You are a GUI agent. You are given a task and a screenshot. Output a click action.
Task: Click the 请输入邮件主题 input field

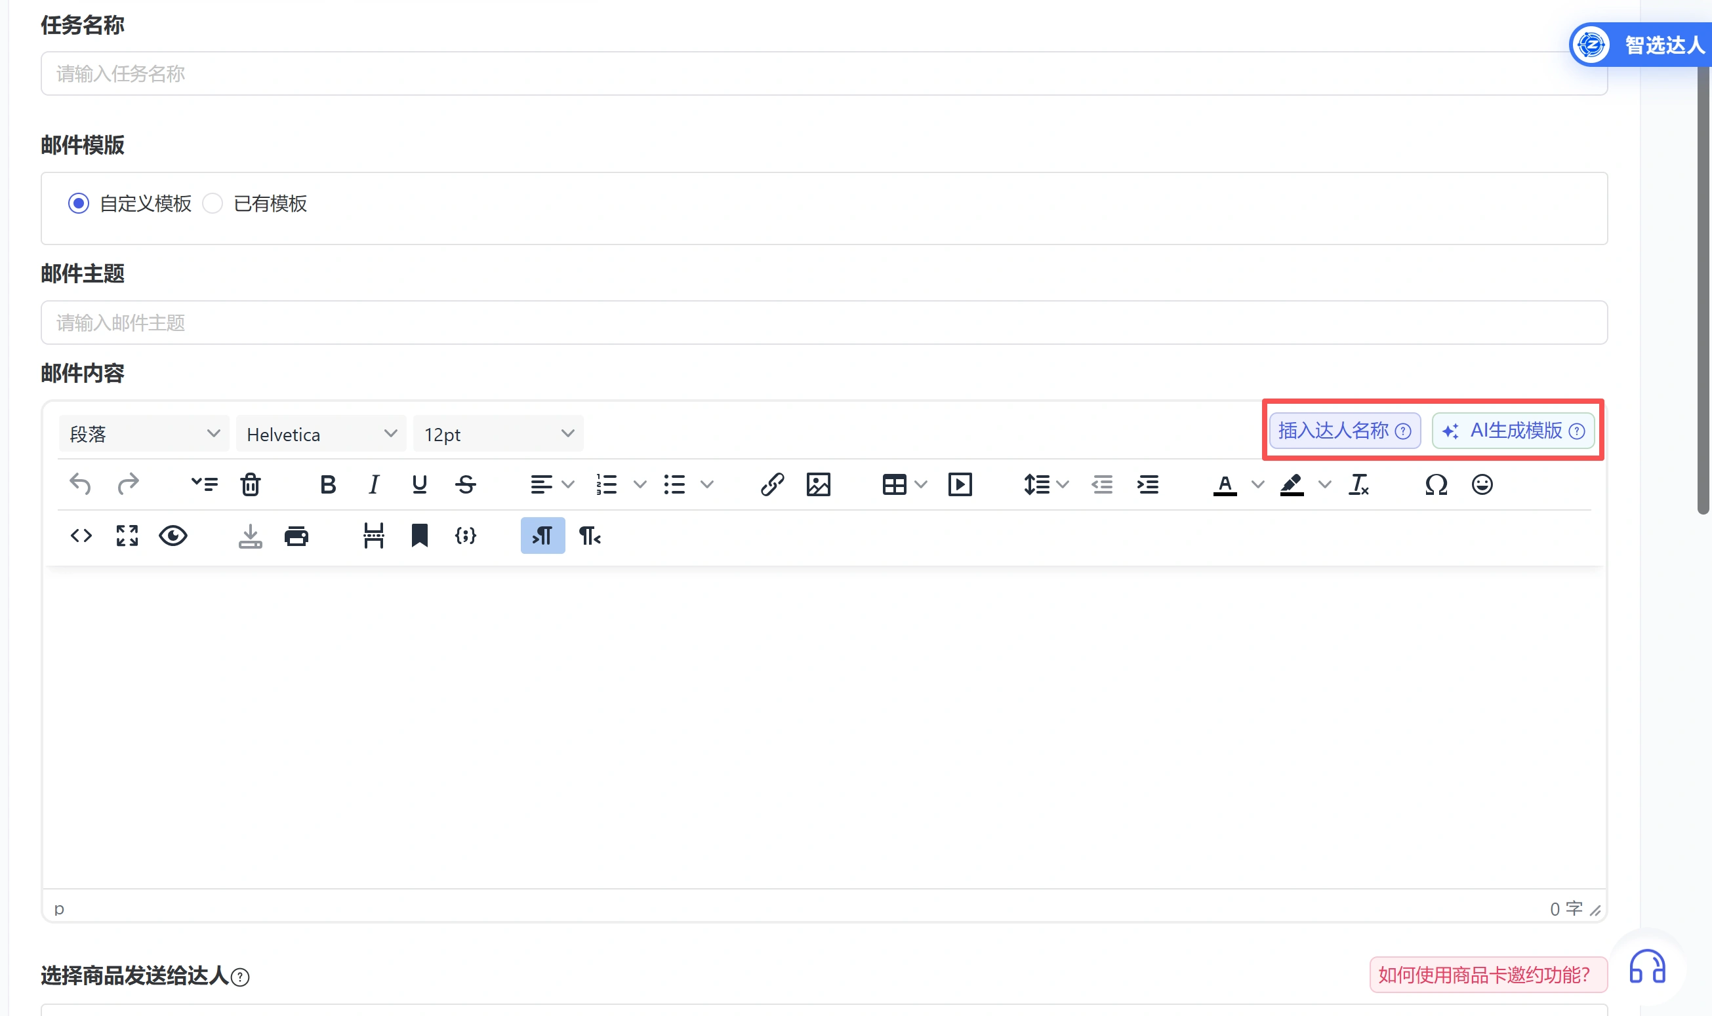coord(823,322)
